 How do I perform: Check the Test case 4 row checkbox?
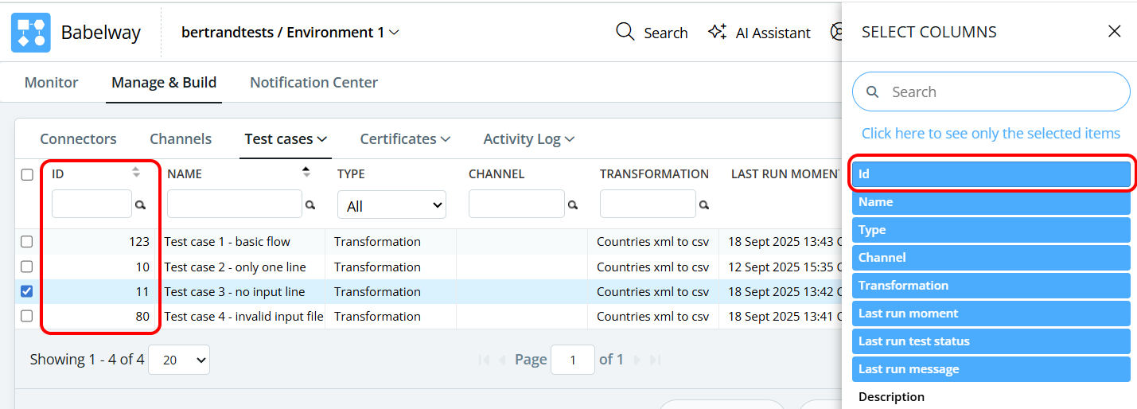(x=27, y=316)
